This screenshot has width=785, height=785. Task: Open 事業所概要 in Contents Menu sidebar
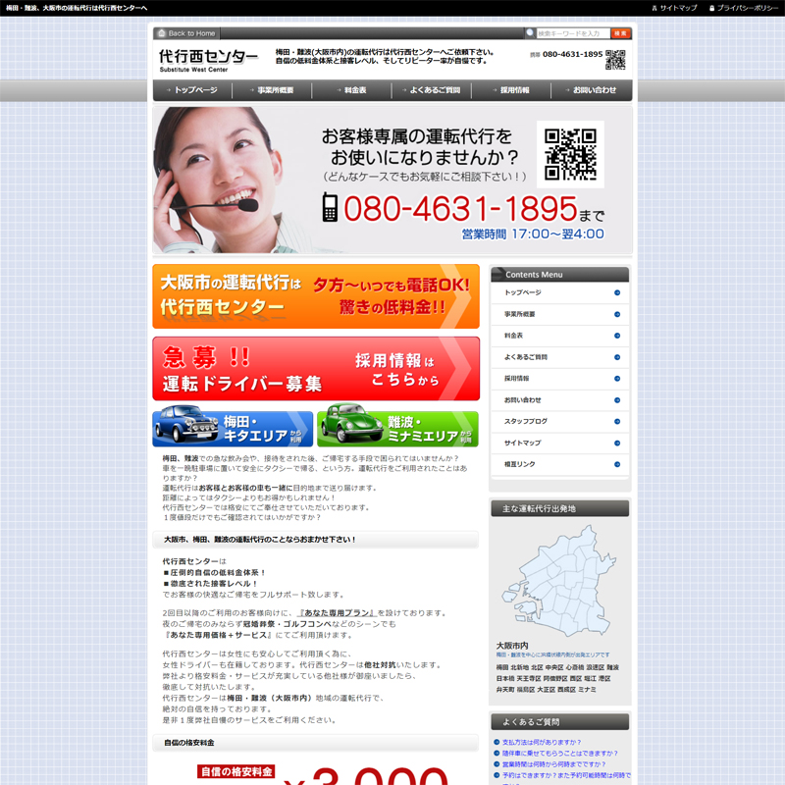pyautogui.click(x=559, y=314)
